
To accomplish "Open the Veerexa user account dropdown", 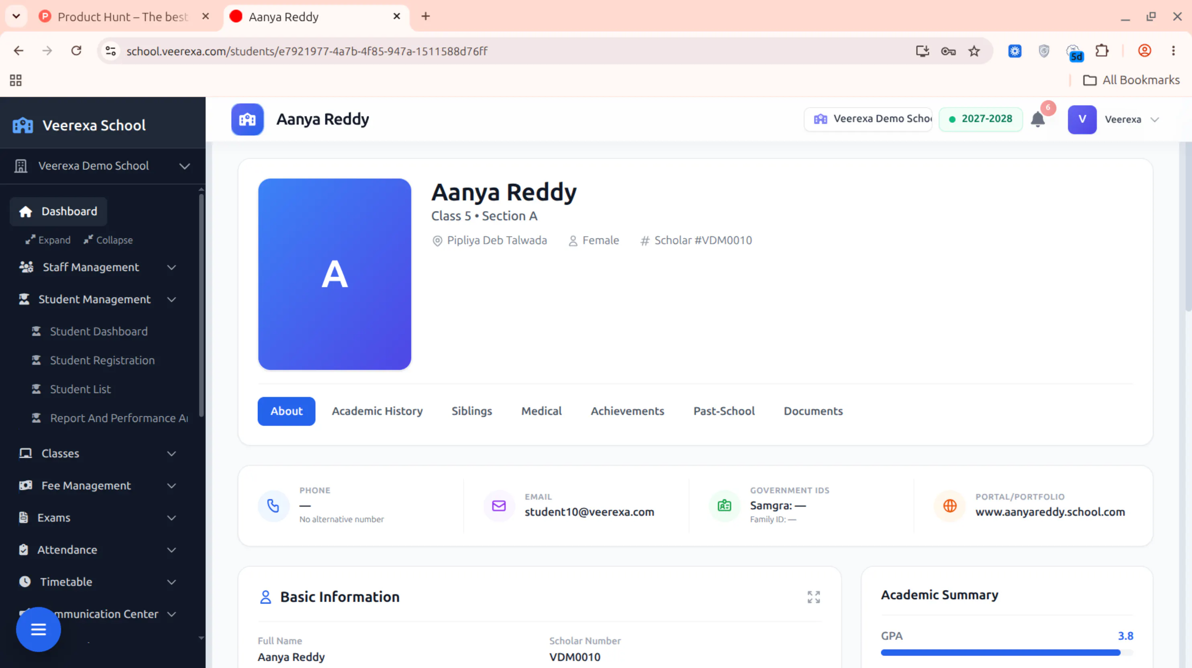I will pyautogui.click(x=1114, y=119).
